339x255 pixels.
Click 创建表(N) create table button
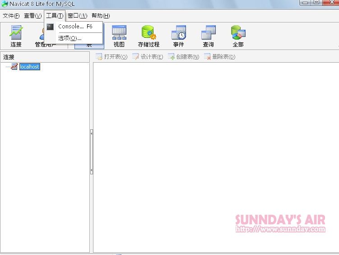click(x=184, y=57)
